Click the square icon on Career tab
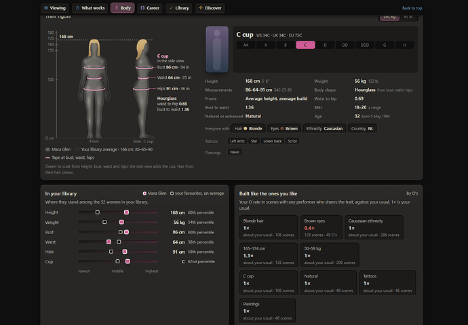The height and width of the screenshot is (325, 468). (x=142, y=8)
